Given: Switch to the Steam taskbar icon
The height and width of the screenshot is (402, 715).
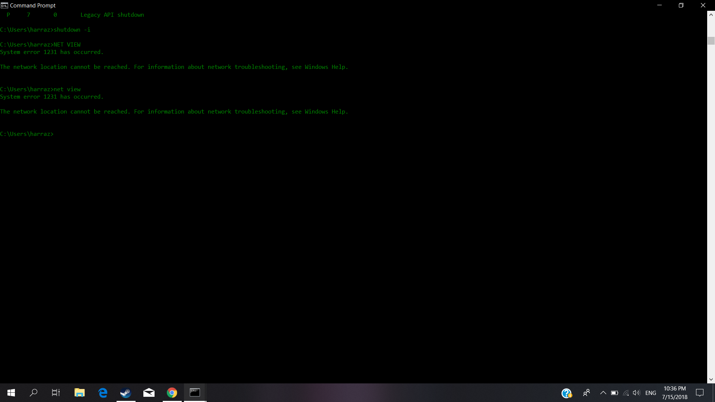Looking at the screenshot, I should click(x=126, y=393).
